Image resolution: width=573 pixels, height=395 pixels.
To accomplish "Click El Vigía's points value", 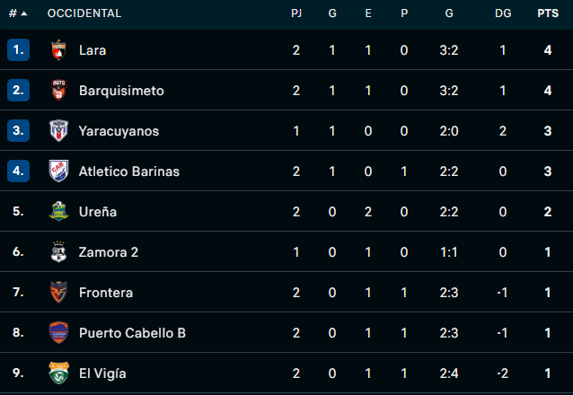I will coord(547,373).
